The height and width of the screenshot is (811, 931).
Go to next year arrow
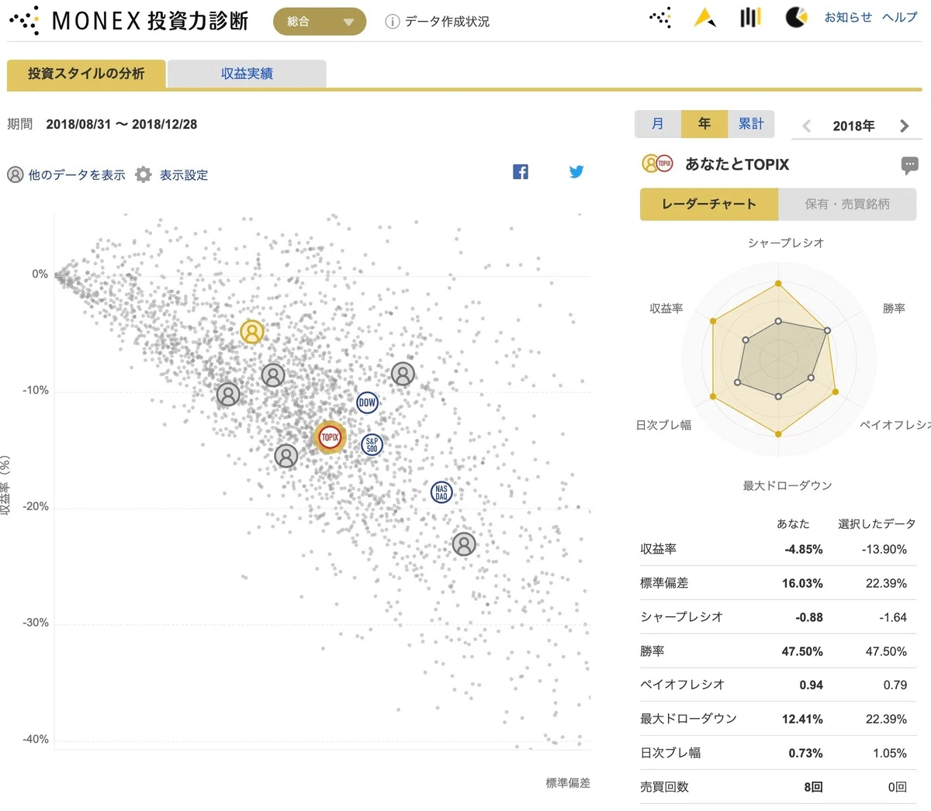904,126
